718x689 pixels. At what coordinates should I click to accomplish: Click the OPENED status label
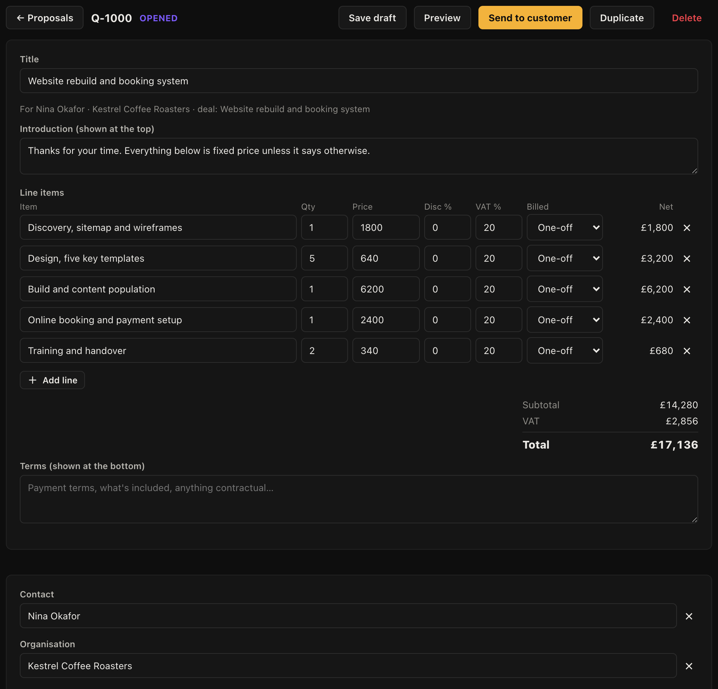[x=159, y=18]
